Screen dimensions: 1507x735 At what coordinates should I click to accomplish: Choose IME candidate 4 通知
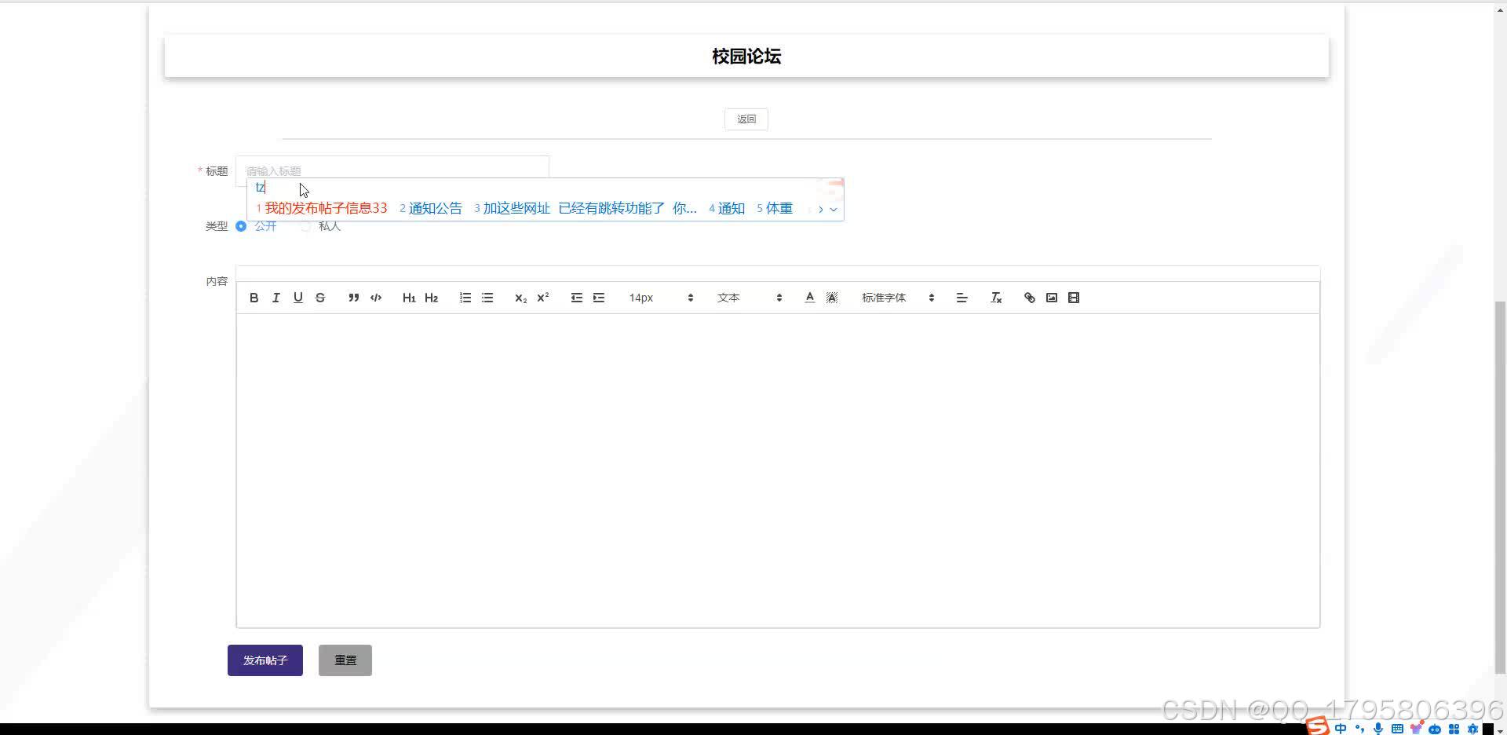pos(727,208)
